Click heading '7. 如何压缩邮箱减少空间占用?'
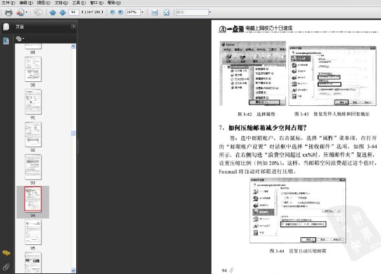 (x=262, y=127)
